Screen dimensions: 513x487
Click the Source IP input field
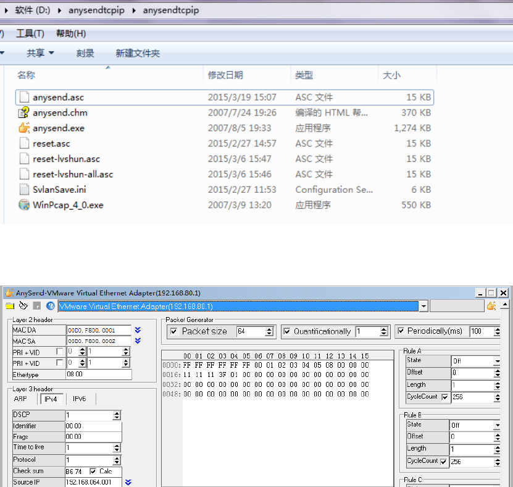[94, 482]
